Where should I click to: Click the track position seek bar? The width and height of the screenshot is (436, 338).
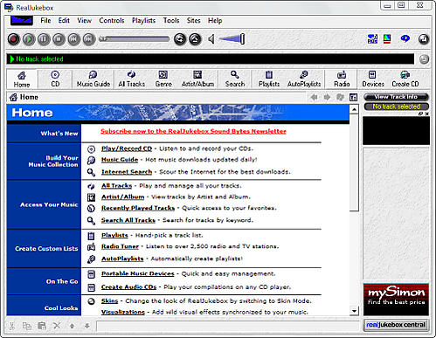tap(135, 38)
